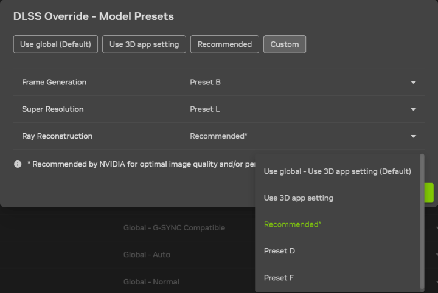The width and height of the screenshot is (438, 293).
Task: Select Preset D from the list
Action: pos(338,251)
